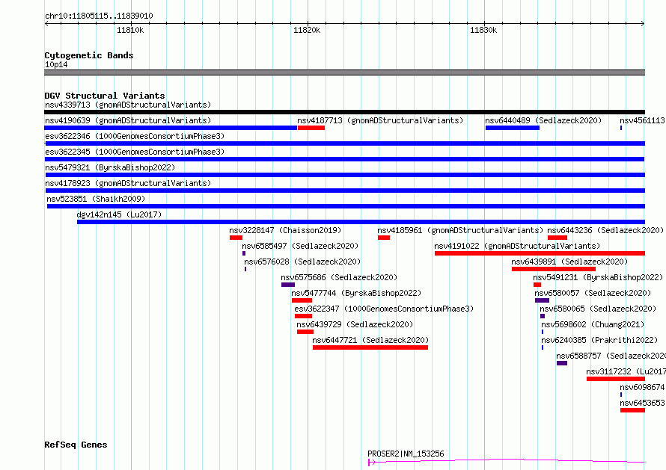Viewport: 666px width, 470px height.
Task: Open nsv6580065 (Sedlazeck2020) label
Action: coord(598,309)
